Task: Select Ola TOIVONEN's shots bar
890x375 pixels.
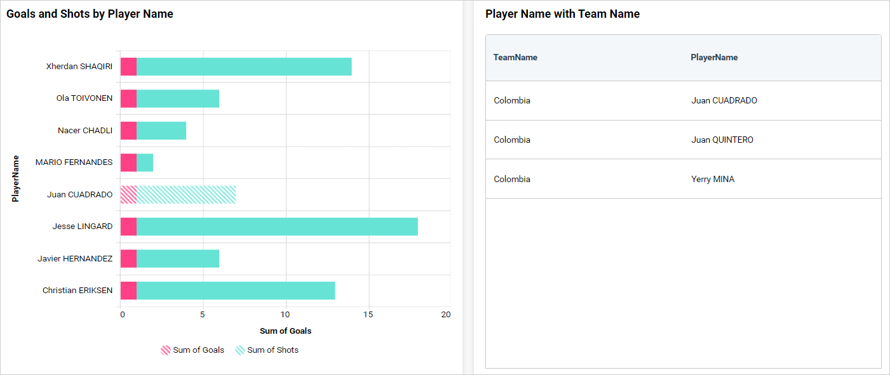Action: tap(178, 98)
